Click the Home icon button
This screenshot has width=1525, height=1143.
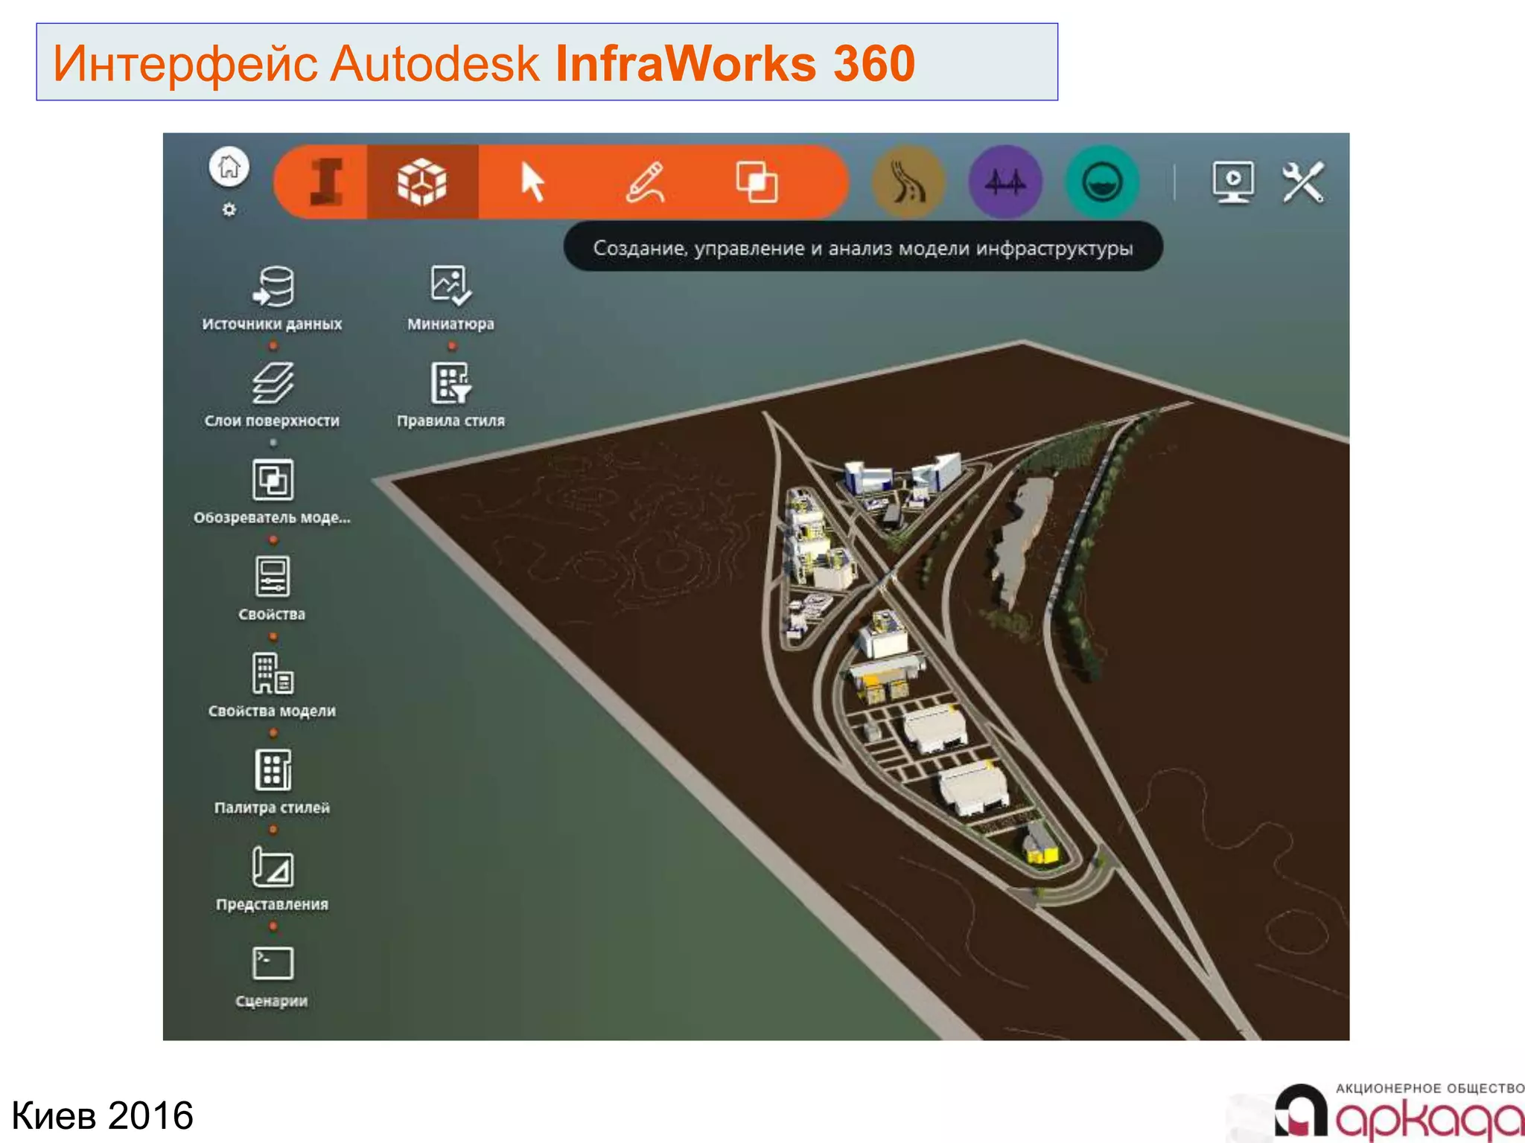click(x=229, y=167)
